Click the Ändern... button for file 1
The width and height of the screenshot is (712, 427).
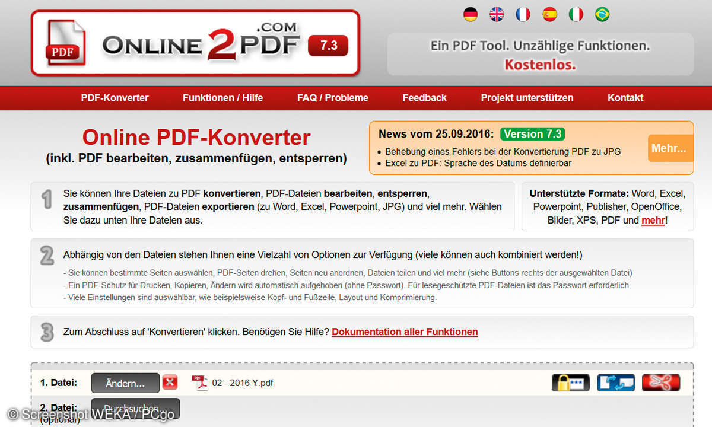click(125, 383)
